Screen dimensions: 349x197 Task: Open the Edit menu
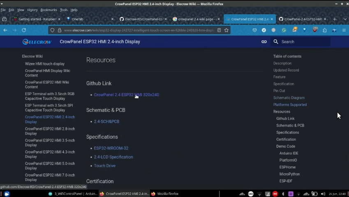[12, 10]
